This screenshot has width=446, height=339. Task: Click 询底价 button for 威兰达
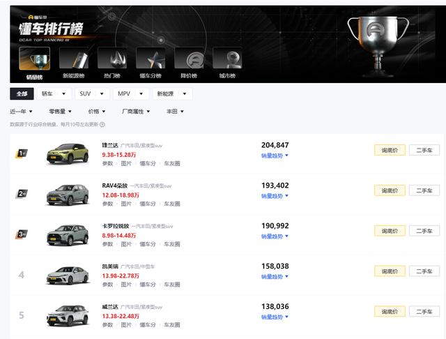(x=390, y=312)
